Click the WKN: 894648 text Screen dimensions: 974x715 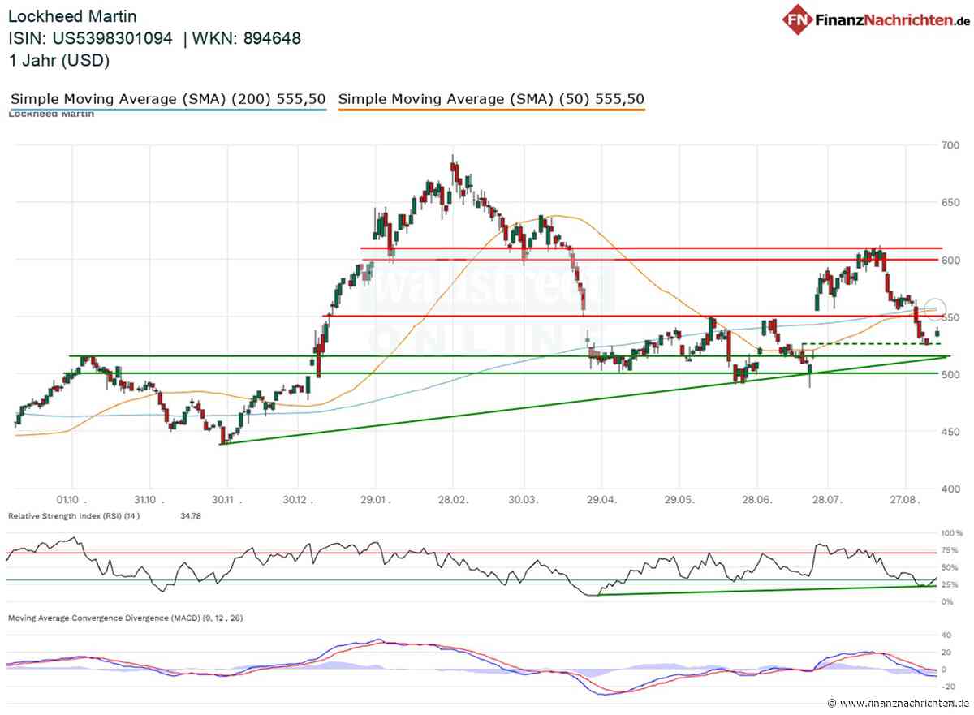click(x=247, y=37)
